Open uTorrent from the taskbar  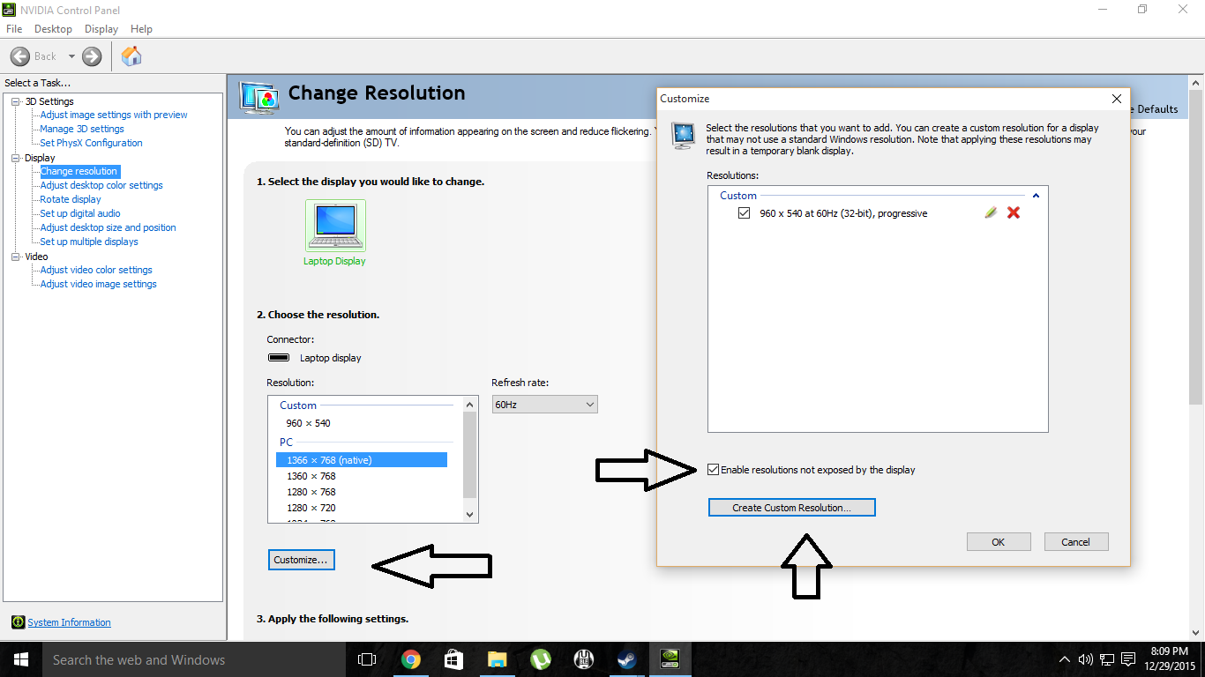[x=540, y=659]
